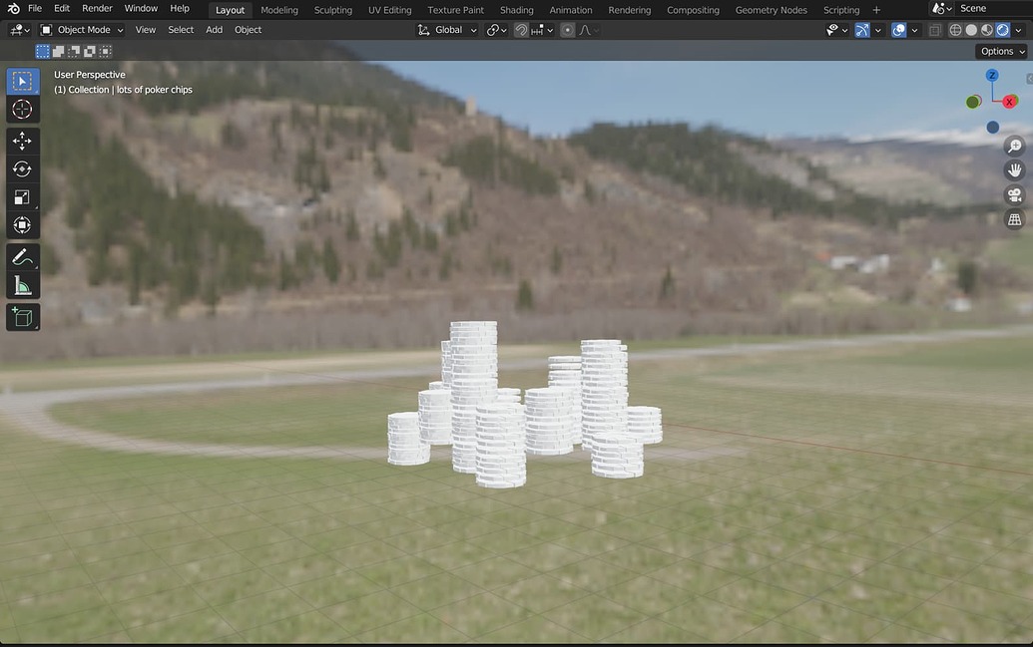The width and height of the screenshot is (1033, 647).
Task: Switch to the Geometry Nodes workspace tab
Action: click(x=771, y=10)
